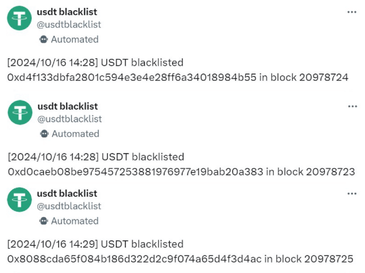Click blacklisted address starting 0xd4f133
The width and height of the screenshot is (365, 273).
[x=131, y=78]
